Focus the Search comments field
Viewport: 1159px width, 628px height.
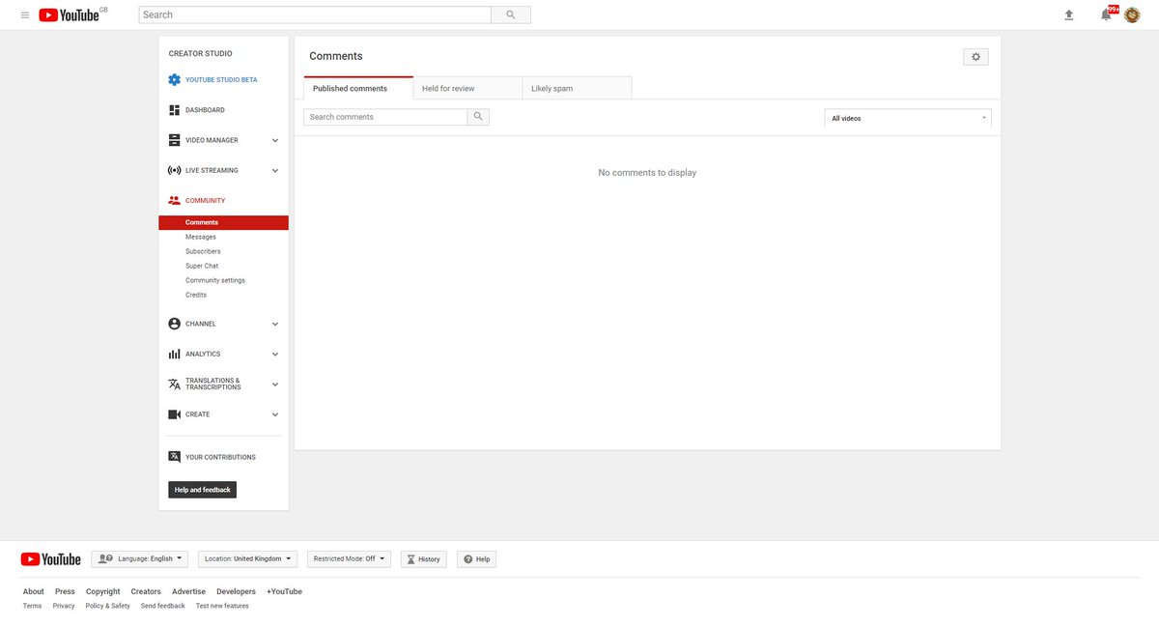(x=385, y=117)
